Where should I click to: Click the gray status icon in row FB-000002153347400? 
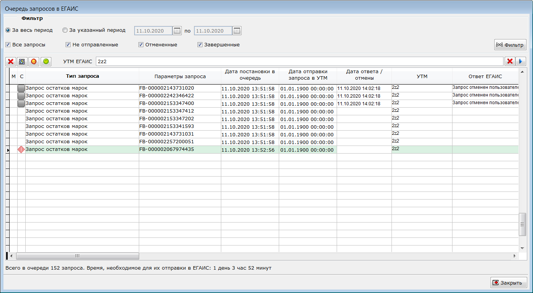(x=21, y=103)
